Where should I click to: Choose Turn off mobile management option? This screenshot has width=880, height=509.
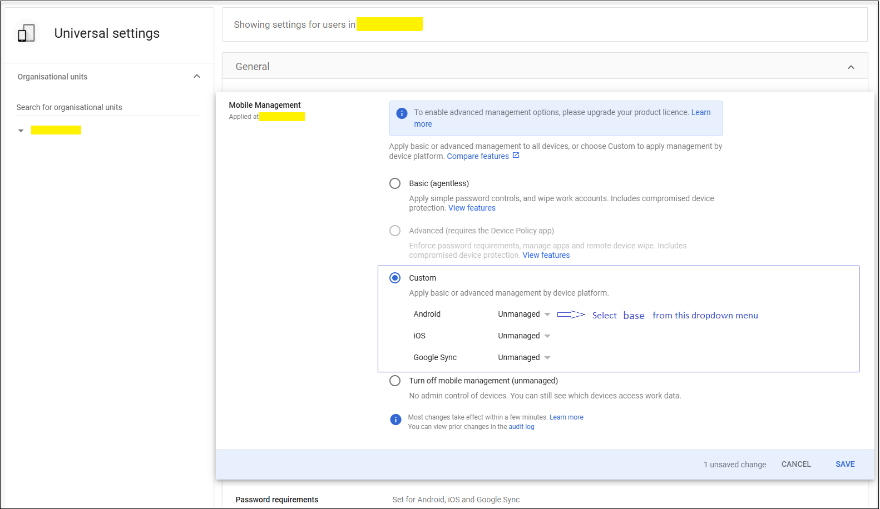[x=395, y=381]
